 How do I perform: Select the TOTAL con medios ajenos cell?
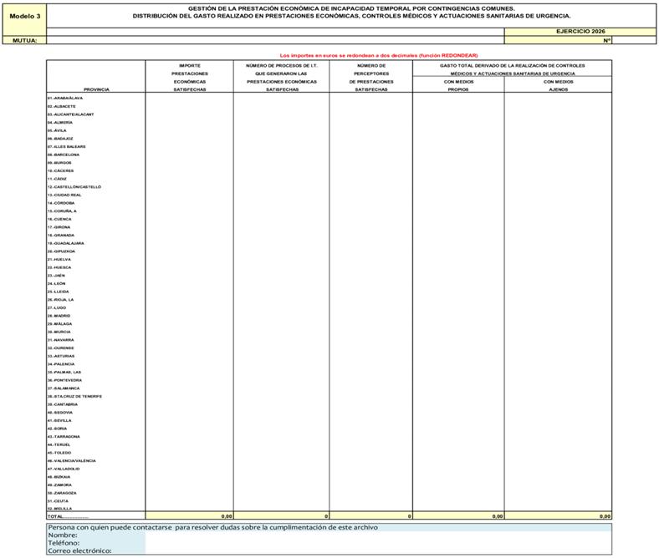(x=558, y=516)
